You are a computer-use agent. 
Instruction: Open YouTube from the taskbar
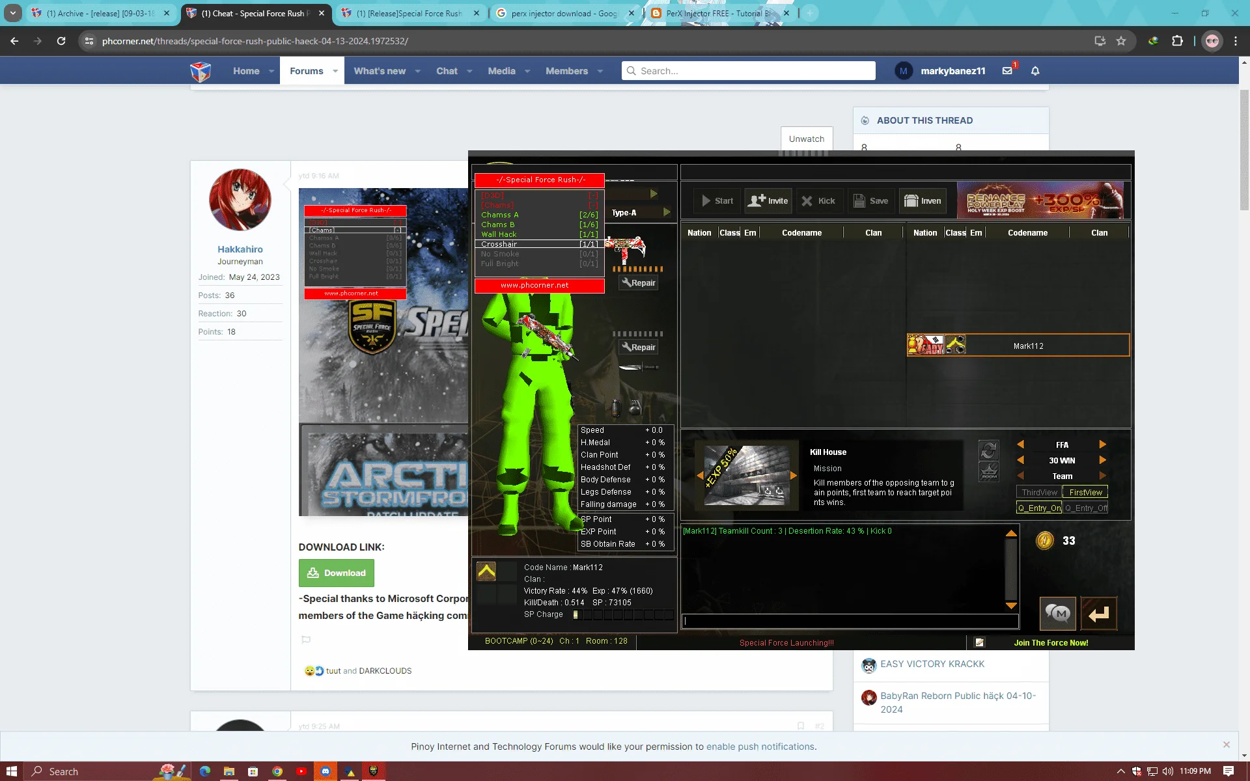[301, 771]
